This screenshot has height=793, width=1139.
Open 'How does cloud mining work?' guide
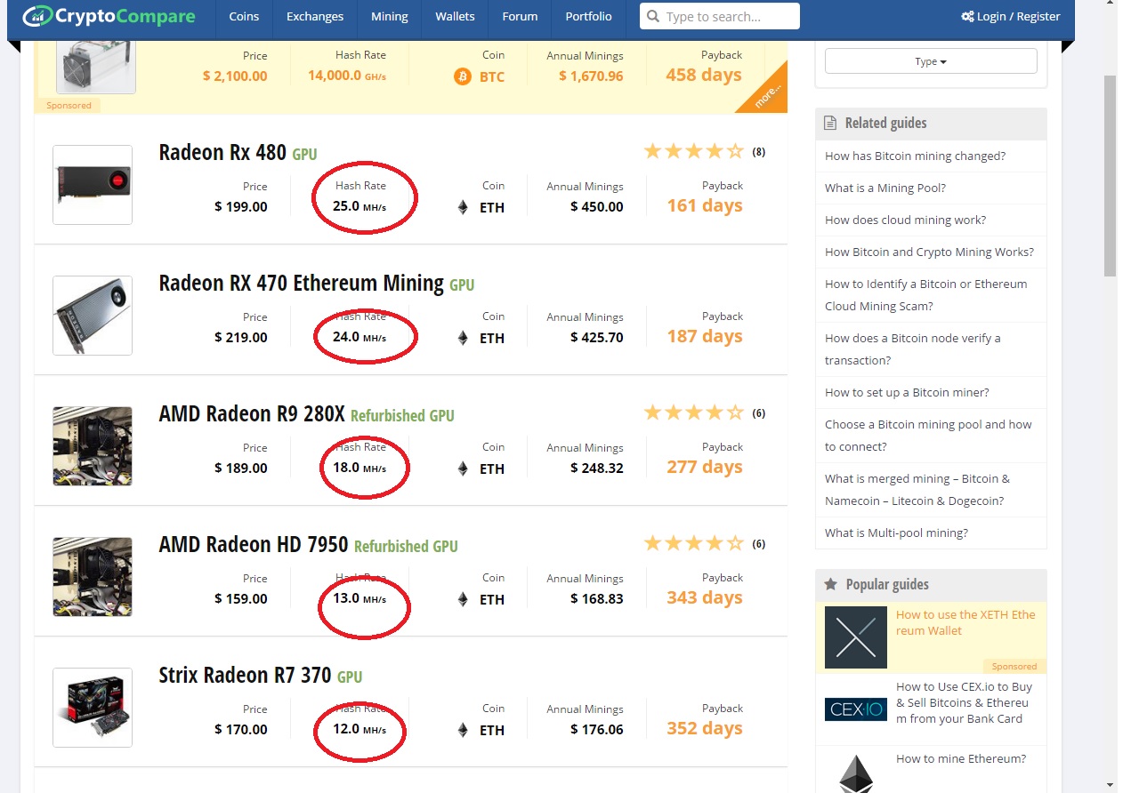(905, 220)
